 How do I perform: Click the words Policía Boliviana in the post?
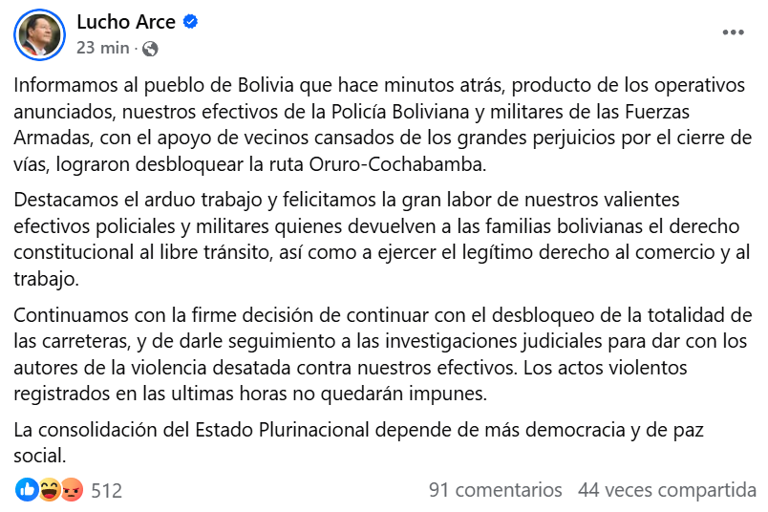(x=400, y=112)
